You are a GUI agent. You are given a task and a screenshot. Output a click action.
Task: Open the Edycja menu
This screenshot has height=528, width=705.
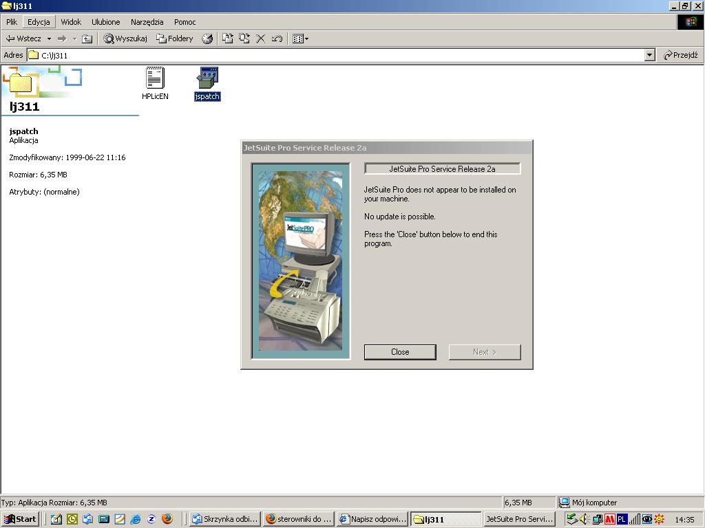coord(39,22)
